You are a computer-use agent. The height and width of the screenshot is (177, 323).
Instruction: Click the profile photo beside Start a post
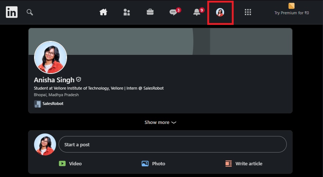click(x=45, y=144)
